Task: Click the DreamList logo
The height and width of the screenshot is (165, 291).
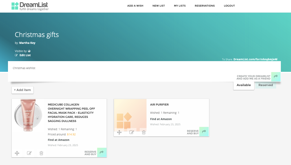Action: (30, 6)
